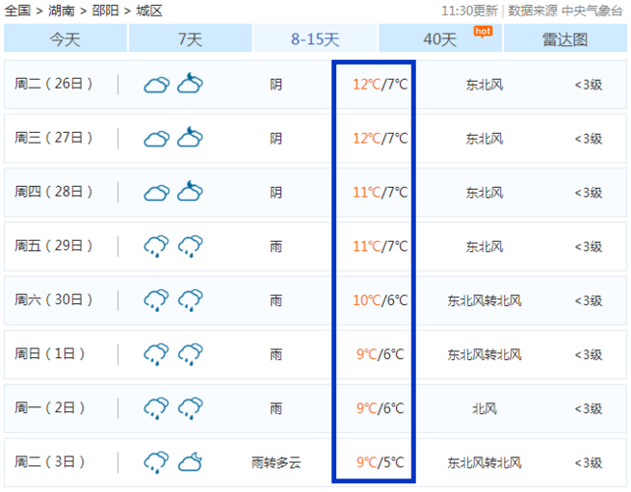
Task: Click night rain icon for 周日(1日)
Action: point(191,354)
